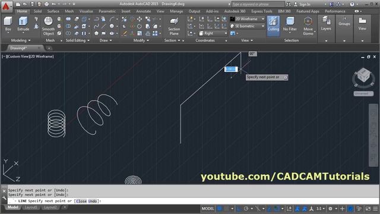Screen dimensions: 380x214
Task: Click the Array tool in Modify panel
Action: pyautogui.click(x=155, y=33)
